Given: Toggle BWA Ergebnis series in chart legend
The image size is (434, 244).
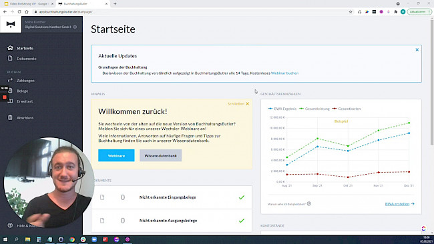Looking at the screenshot, I should [282, 109].
